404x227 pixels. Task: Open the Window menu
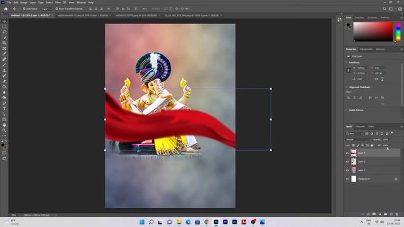[81, 3]
